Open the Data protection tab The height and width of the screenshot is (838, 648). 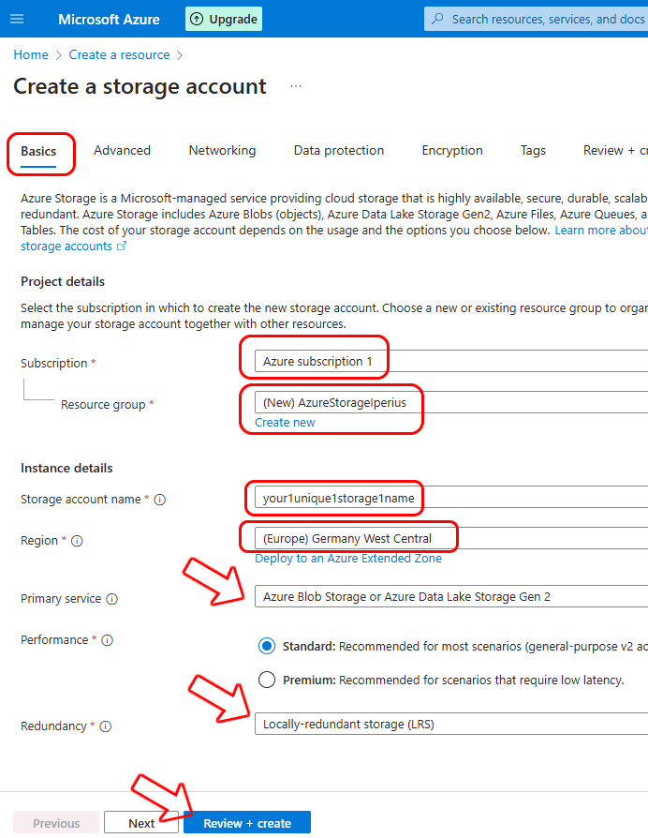(x=338, y=151)
